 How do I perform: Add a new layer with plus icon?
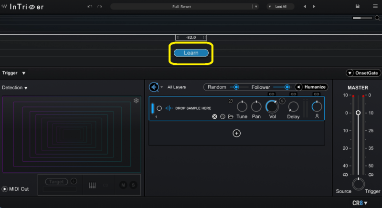(236, 134)
